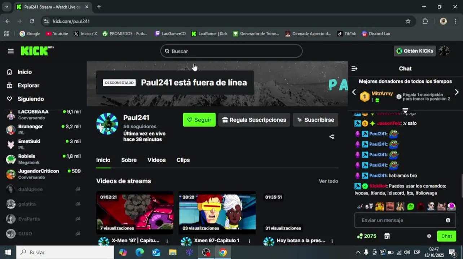Collapse the chat panel with the arrow icon

(x=354, y=68)
